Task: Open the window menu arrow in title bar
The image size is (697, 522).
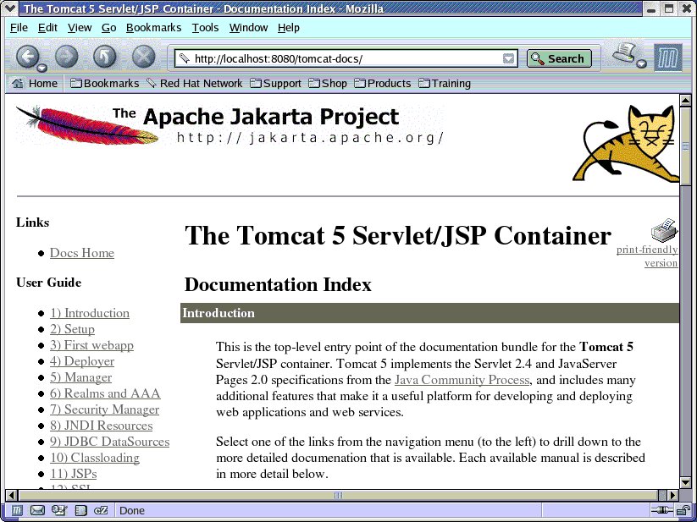Action: pos(10,8)
